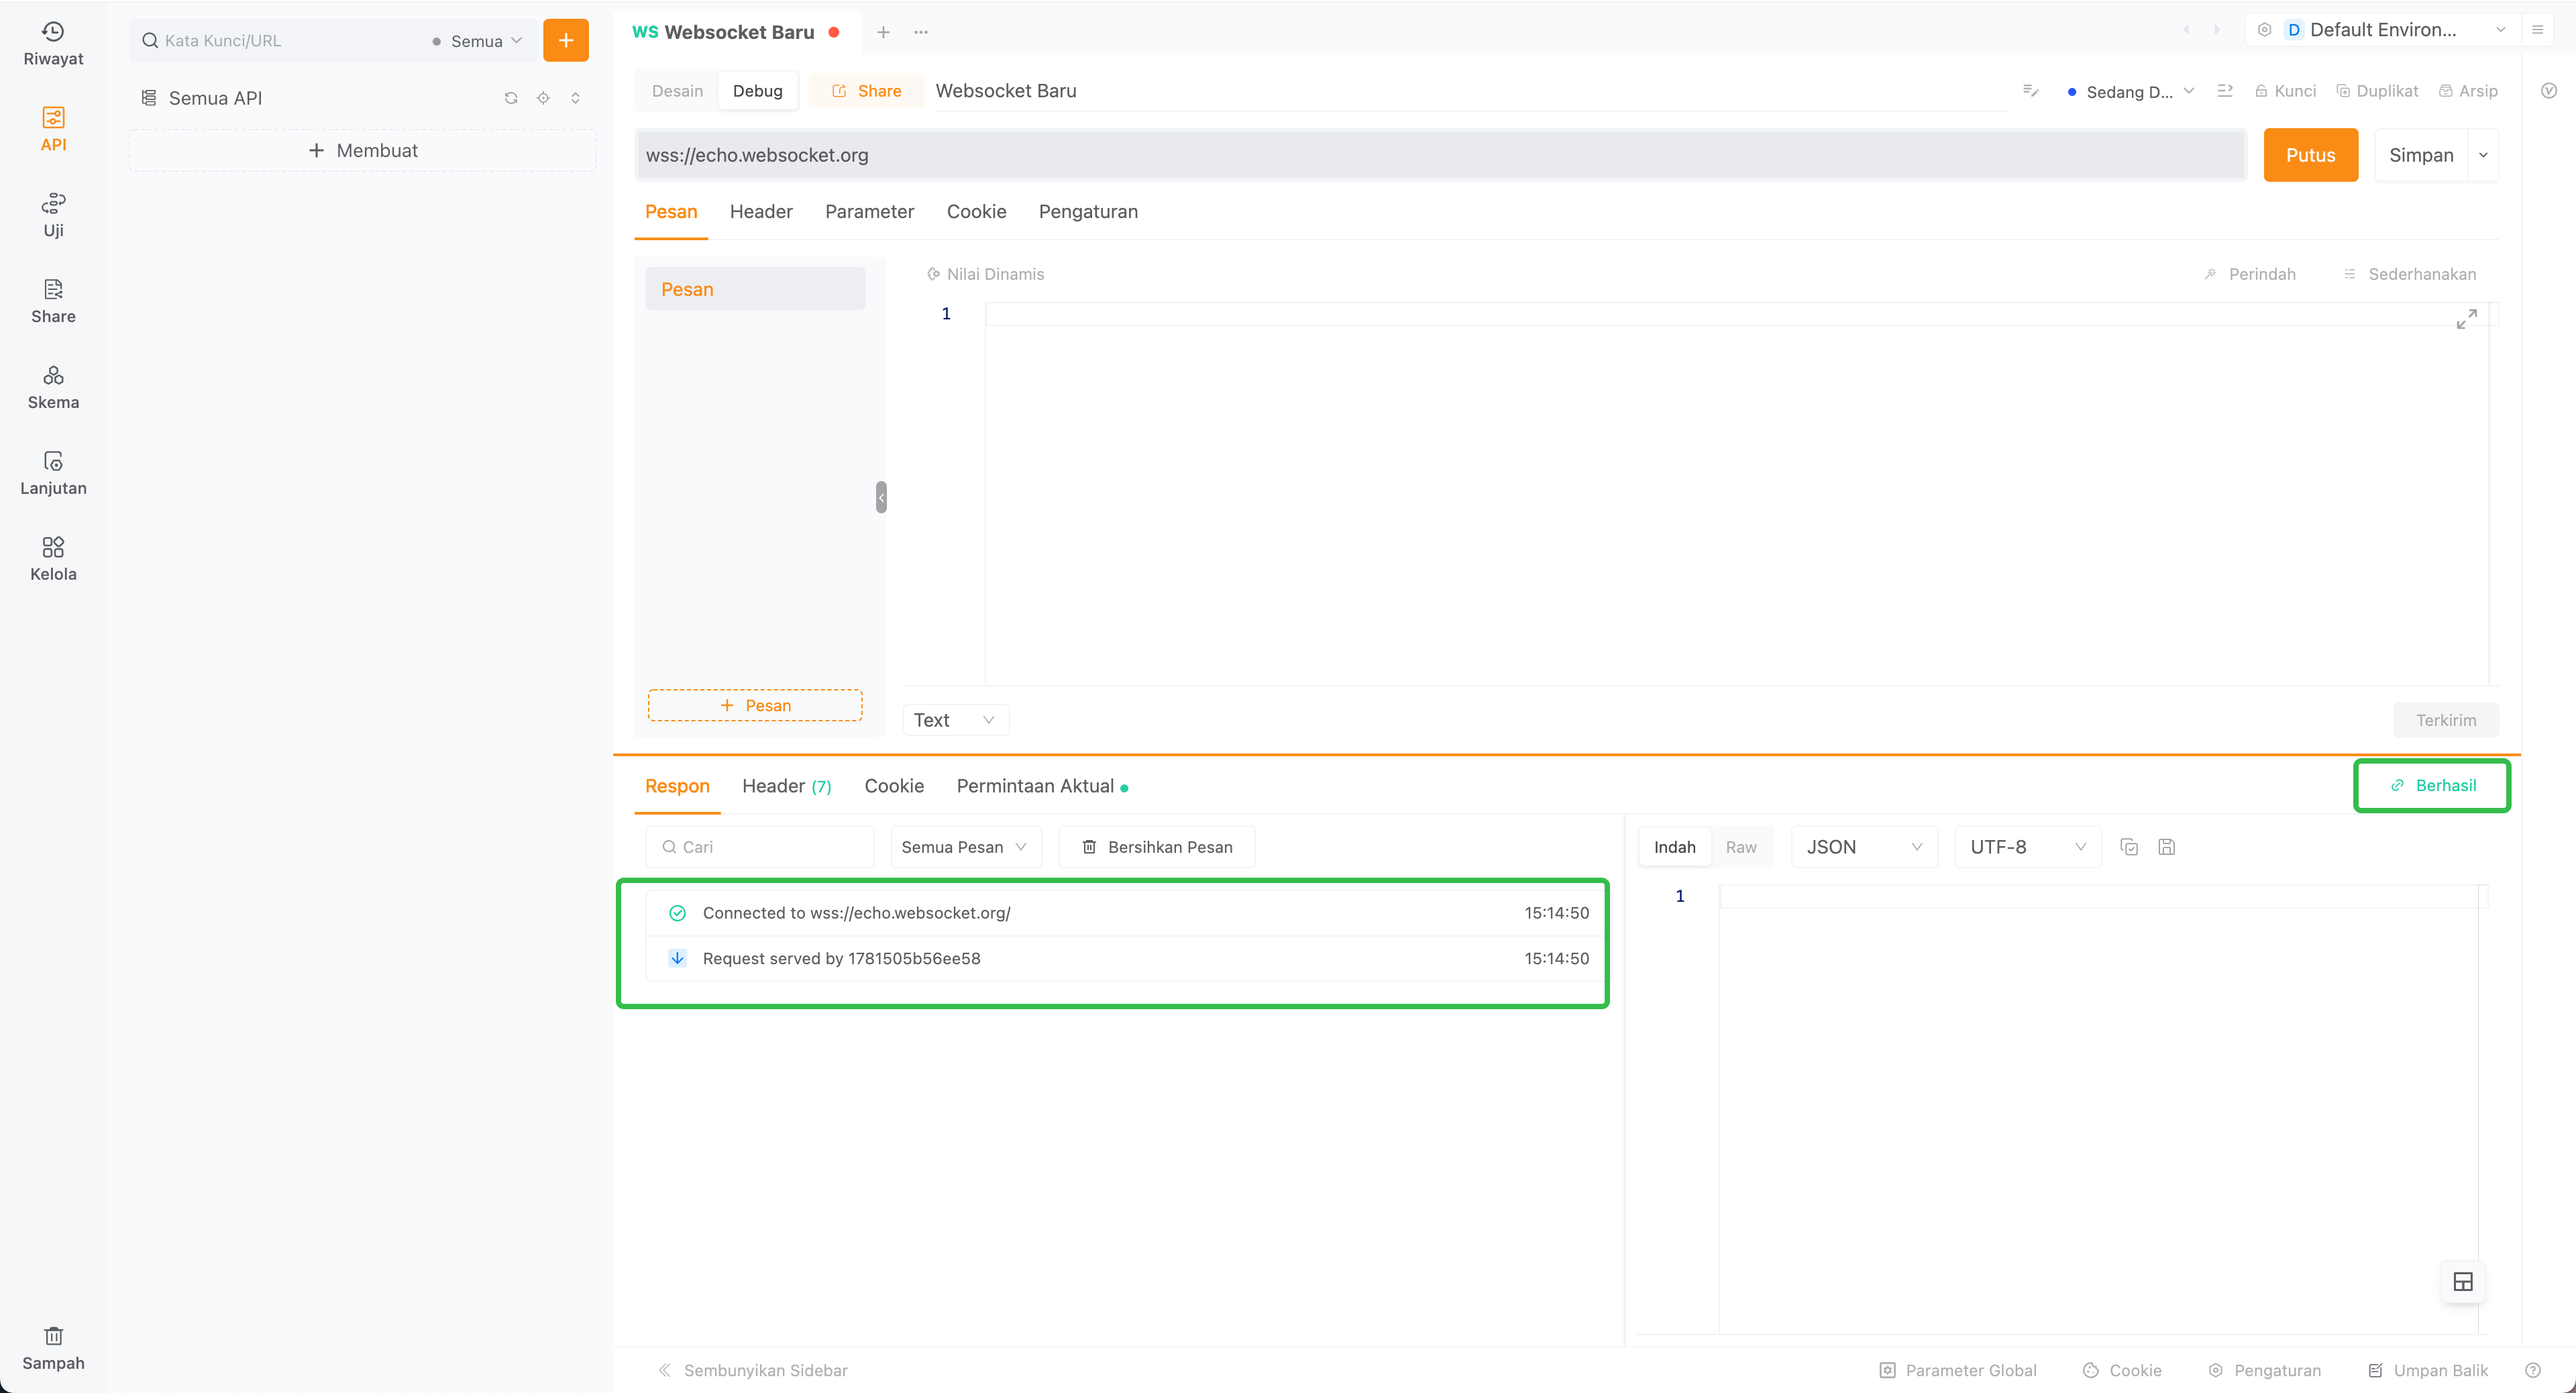Open the Skema sidebar section
Image resolution: width=2576 pixels, height=1393 pixels.
point(53,388)
